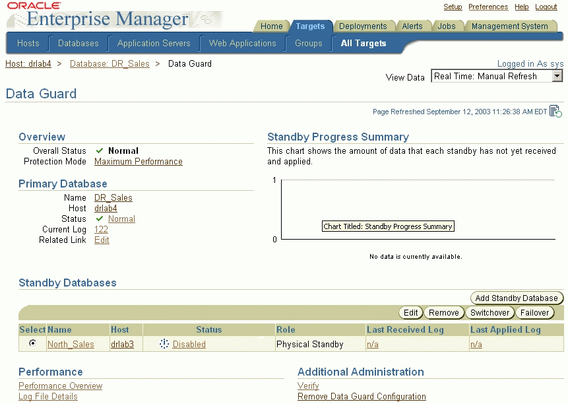Open the Databases subtab
This screenshot has height=404, width=568.
(78, 44)
